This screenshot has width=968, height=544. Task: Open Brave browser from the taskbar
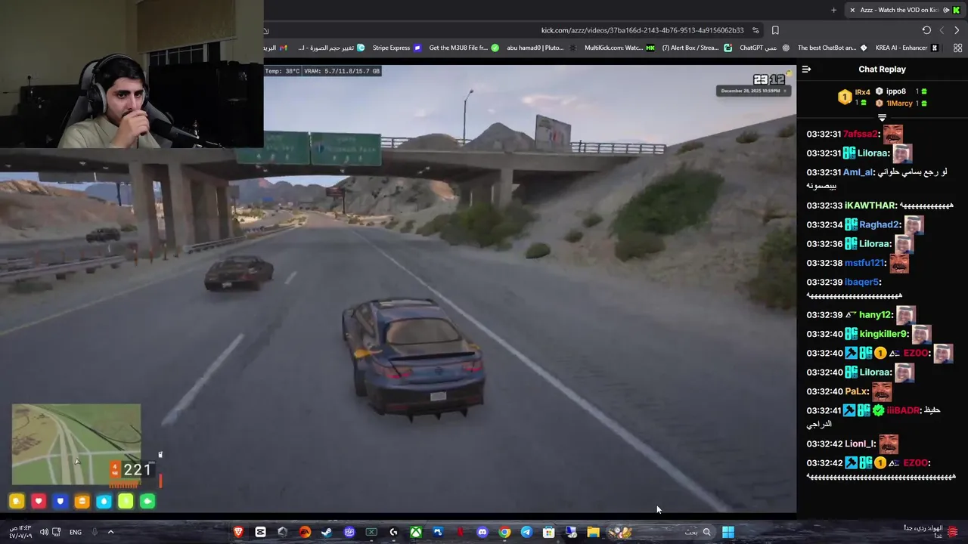[x=239, y=532]
